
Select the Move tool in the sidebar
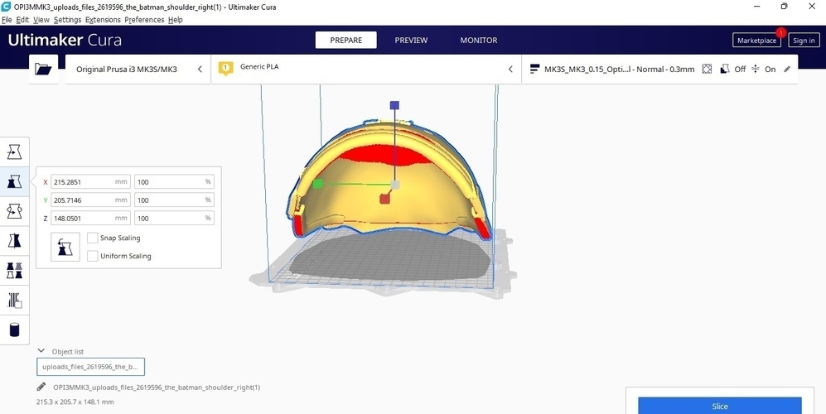(14, 152)
